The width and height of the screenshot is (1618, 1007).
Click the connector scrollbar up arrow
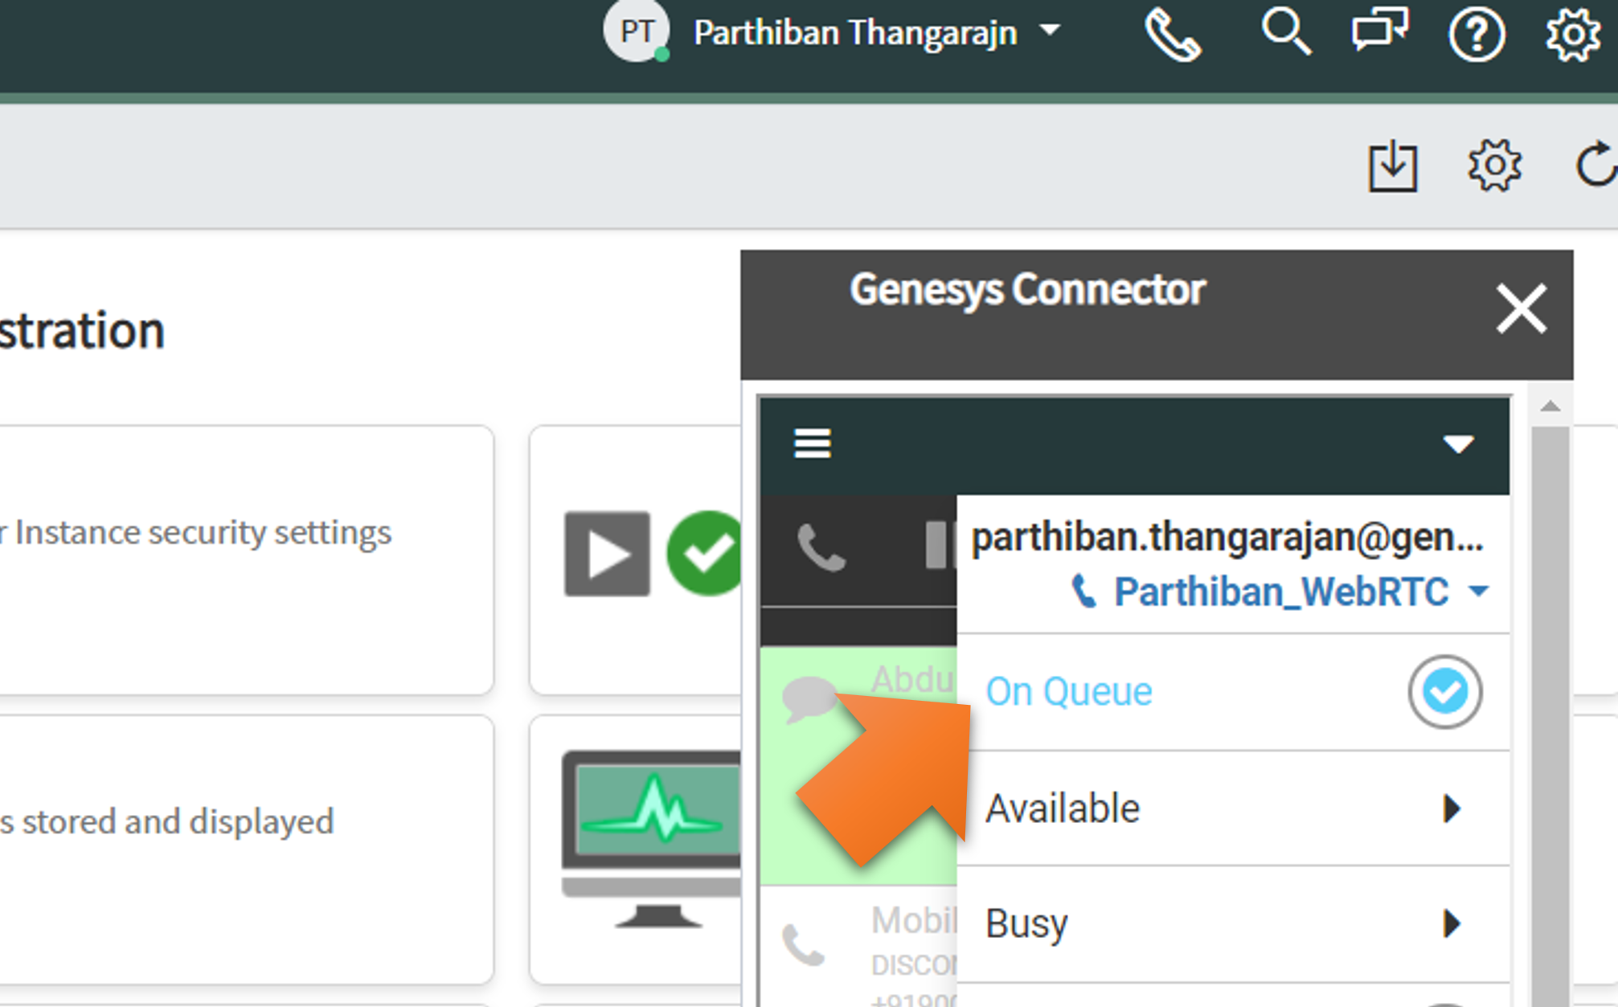coord(1550,407)
